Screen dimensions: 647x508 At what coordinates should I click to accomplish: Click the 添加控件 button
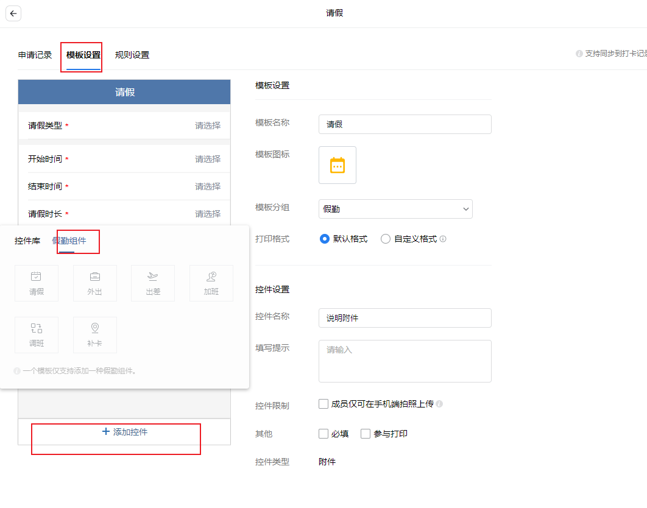click(124, 432)
